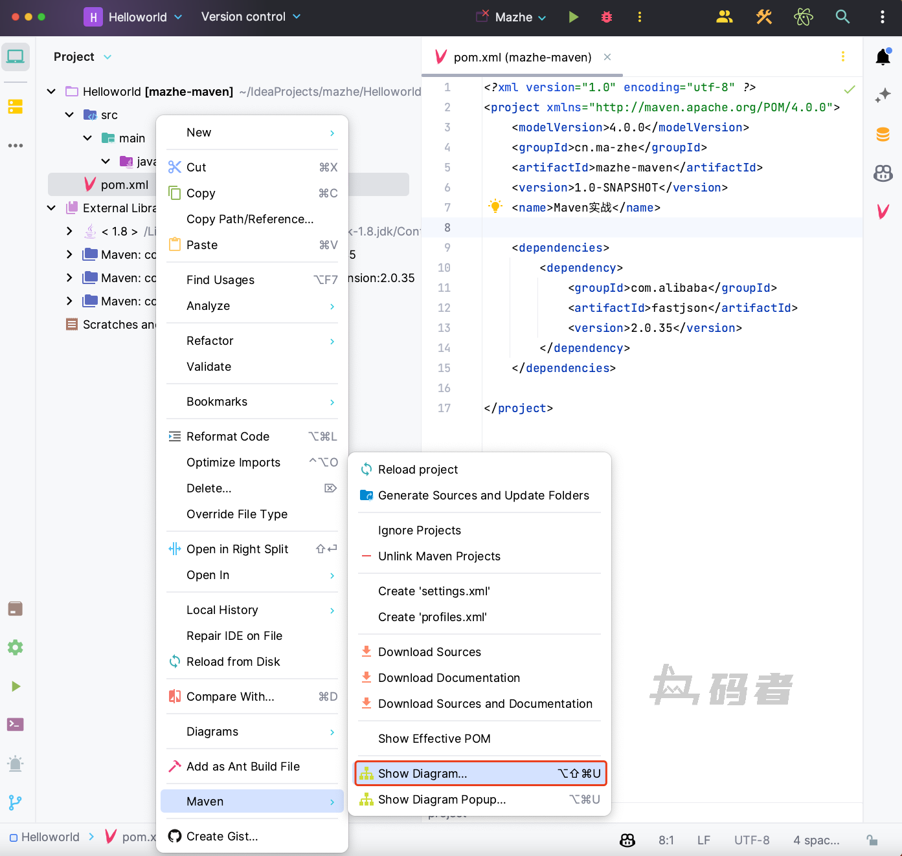
Task: Click the Search Everywhere magnifier
Action: (842, 17)
